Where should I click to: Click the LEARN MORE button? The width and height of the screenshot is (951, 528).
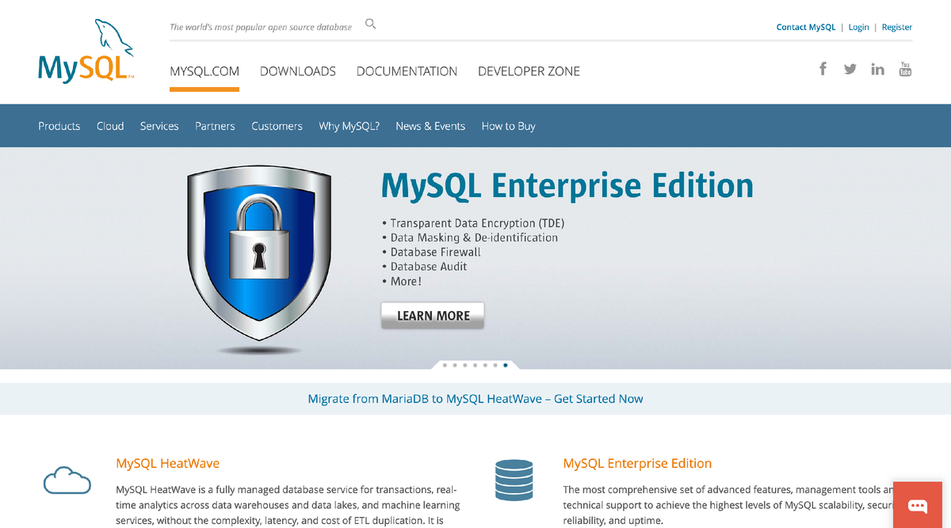coord(433,315)
